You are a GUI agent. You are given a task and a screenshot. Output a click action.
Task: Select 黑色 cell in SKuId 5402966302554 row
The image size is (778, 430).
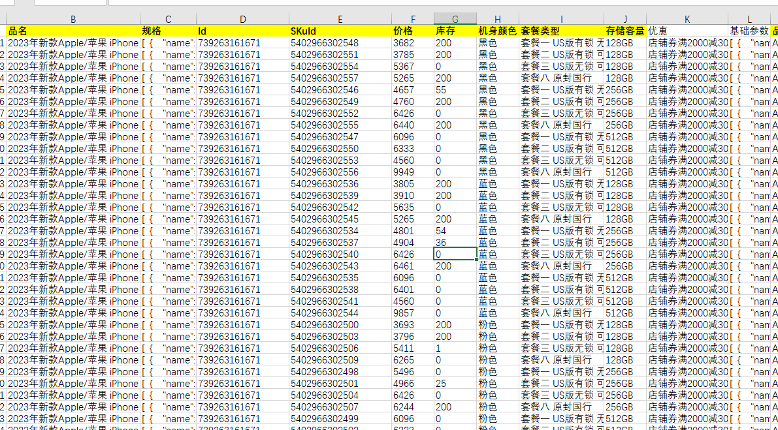498,67
